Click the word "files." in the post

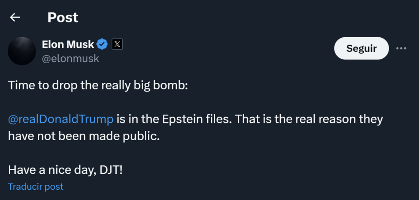(218, 119)
